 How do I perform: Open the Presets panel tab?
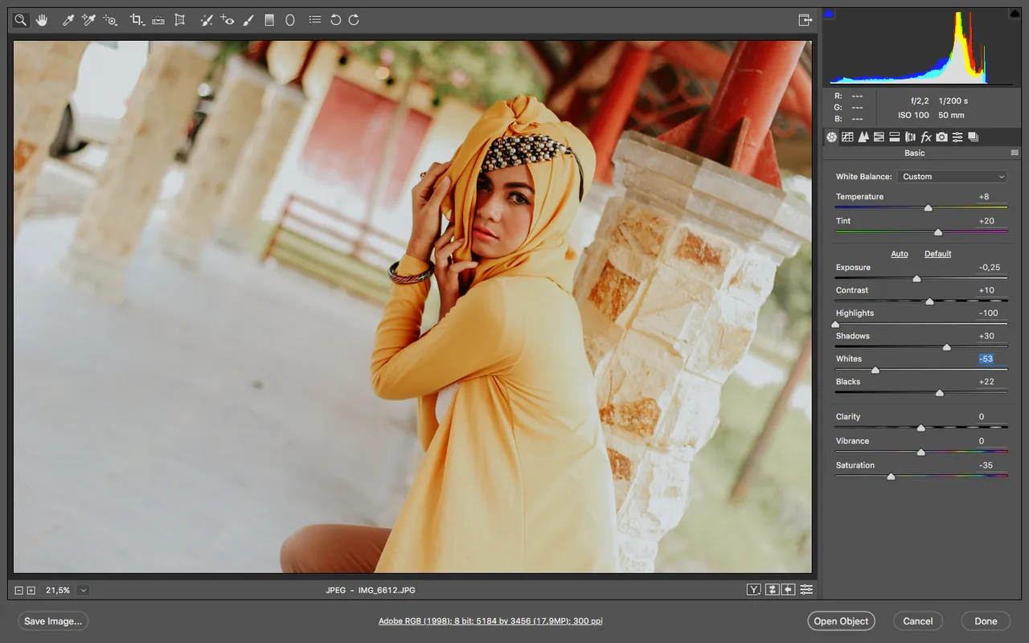(x=957, y=137)
